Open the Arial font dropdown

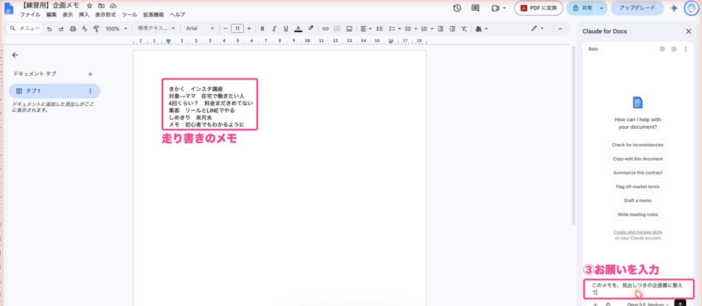coord(200,28)
